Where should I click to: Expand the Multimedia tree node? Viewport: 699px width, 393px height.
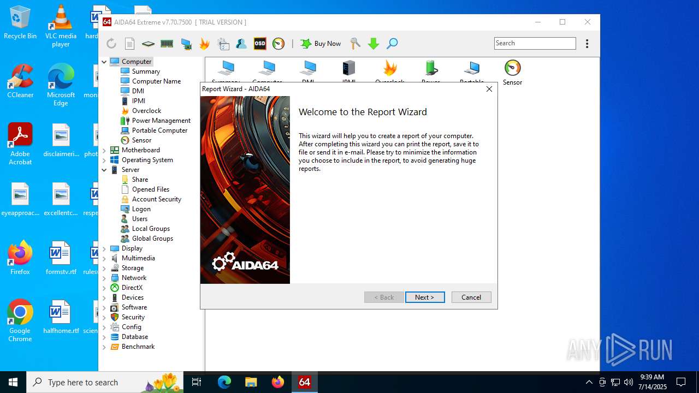pyautogui.click(x=104, y=258)
